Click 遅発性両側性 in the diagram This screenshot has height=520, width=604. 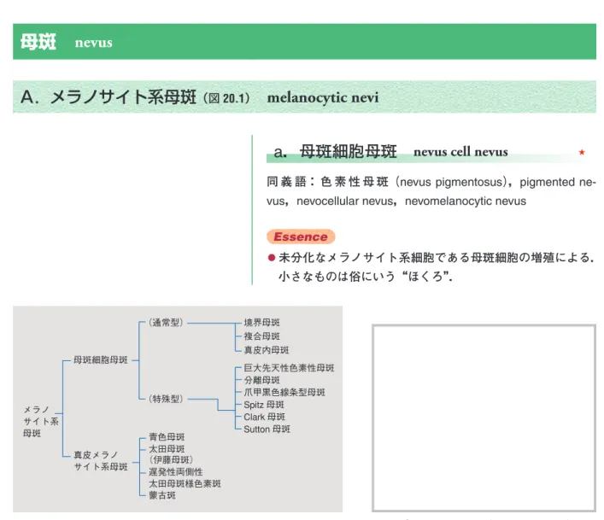pos(176,472)
